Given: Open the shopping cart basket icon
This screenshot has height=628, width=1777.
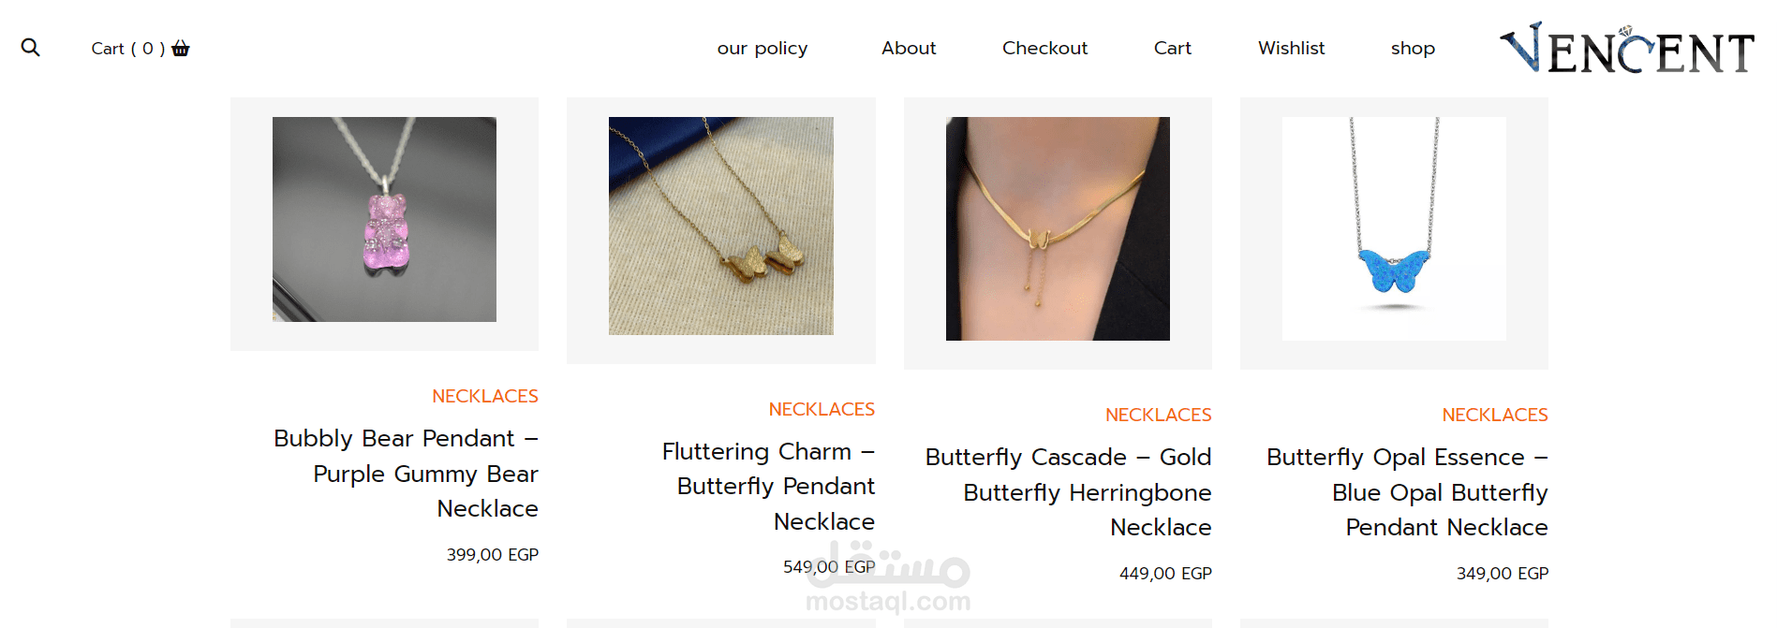Looking at the screenshot, I should pos(181,49).
